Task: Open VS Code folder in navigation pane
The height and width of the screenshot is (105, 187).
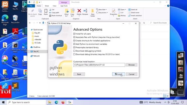Action: [x=36, y=43]
